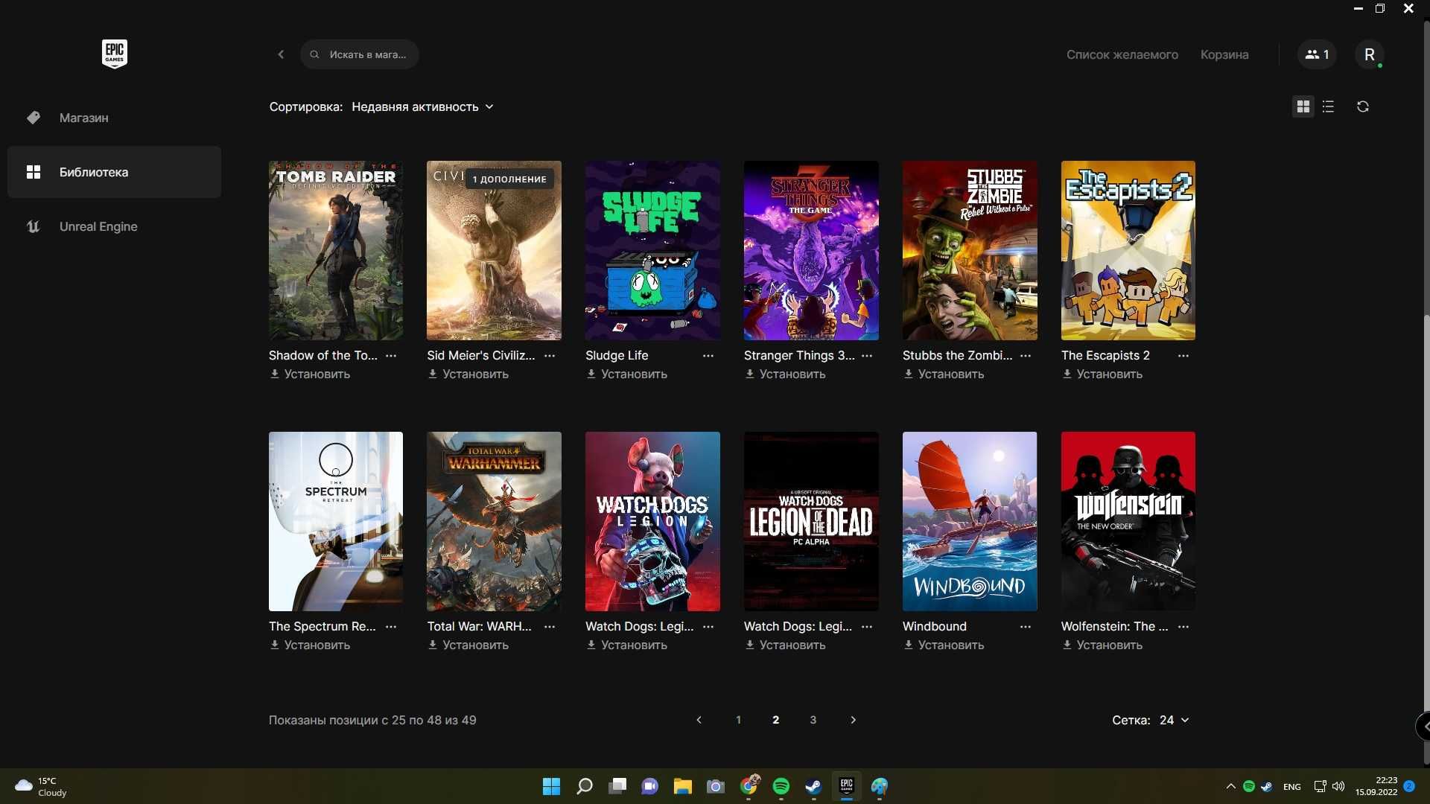This screenshot has width=1430, height=804.
Task: Open Spotify from the taskbar
Action: coord(781,786)
